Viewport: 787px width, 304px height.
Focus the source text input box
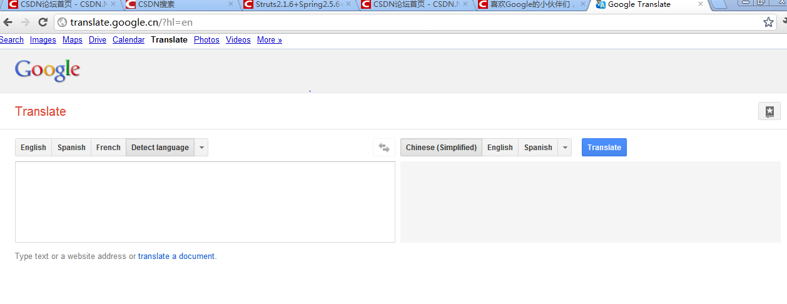[x=205, y=202]
